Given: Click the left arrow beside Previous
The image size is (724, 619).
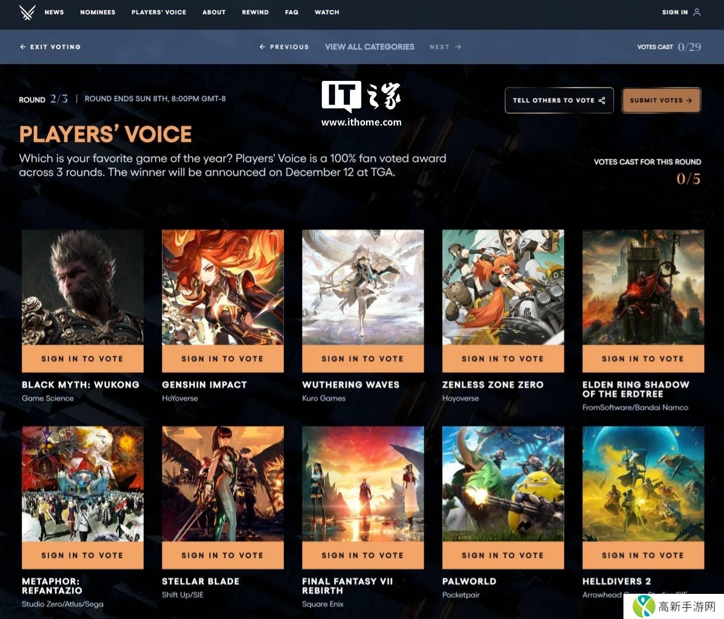Looking at the screenshot, I should tap(262, 47).
